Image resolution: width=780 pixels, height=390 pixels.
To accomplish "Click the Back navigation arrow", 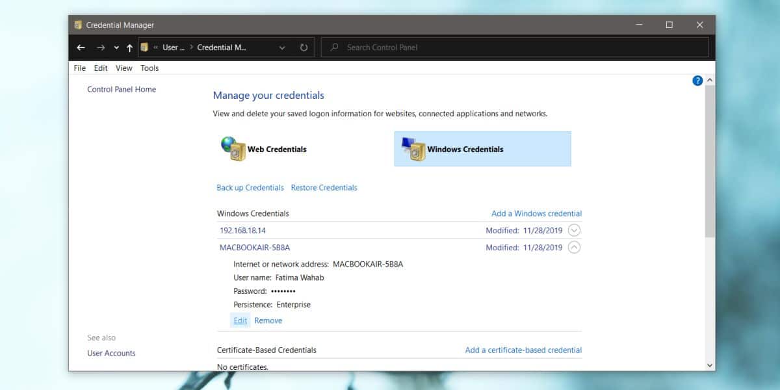I will click(x=81, y=47).
